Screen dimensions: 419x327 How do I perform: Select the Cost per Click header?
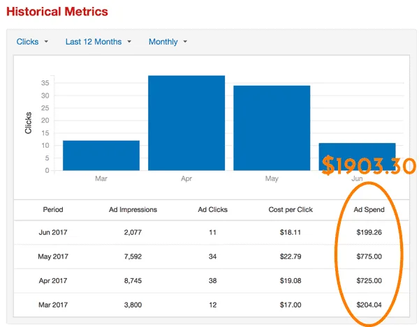(x=291, y=209)
